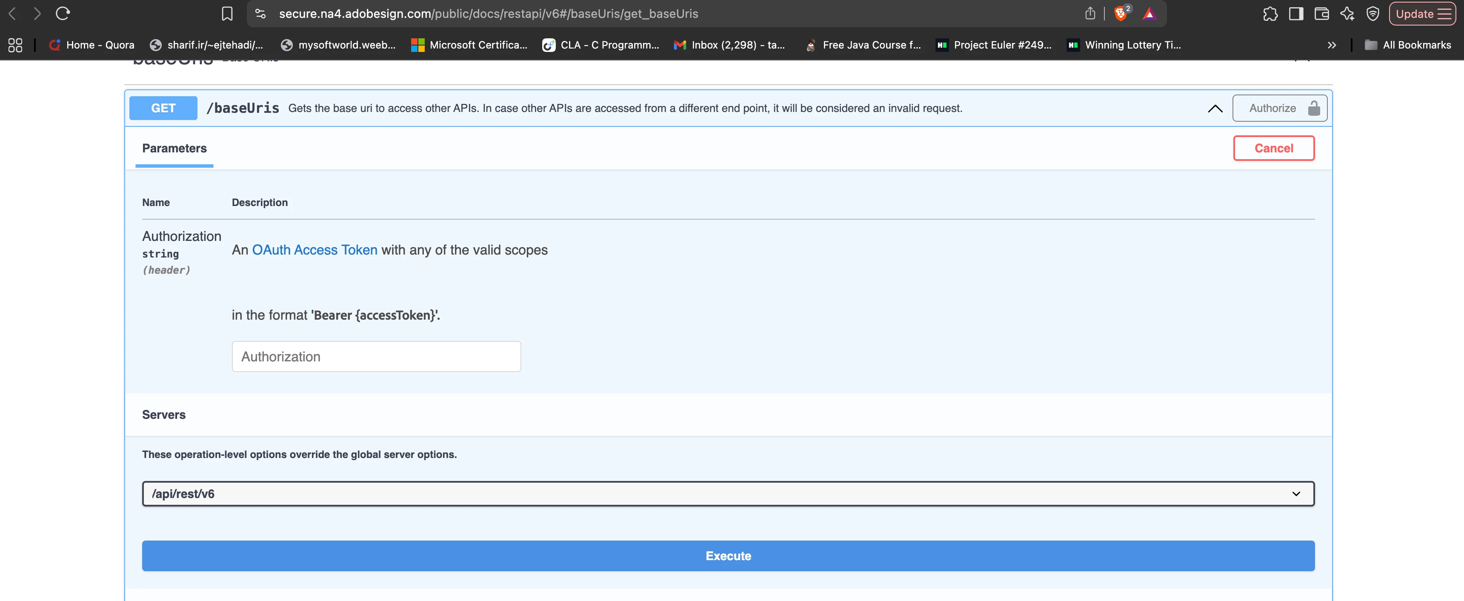Open the site settings icon in address bar
This screenshot has width=1464, height=601.
[260, 14]
